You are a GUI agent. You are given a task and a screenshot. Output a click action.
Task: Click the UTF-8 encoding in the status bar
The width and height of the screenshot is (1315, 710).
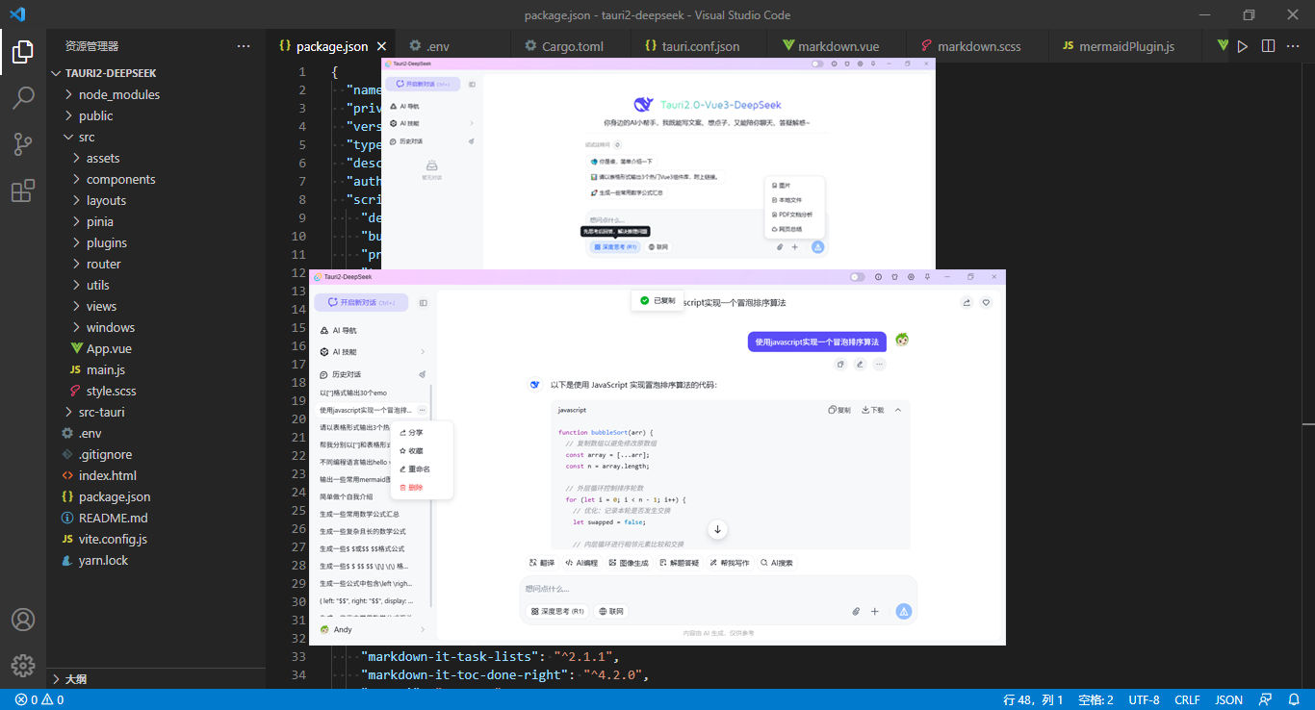click(x=1144, y=699)
